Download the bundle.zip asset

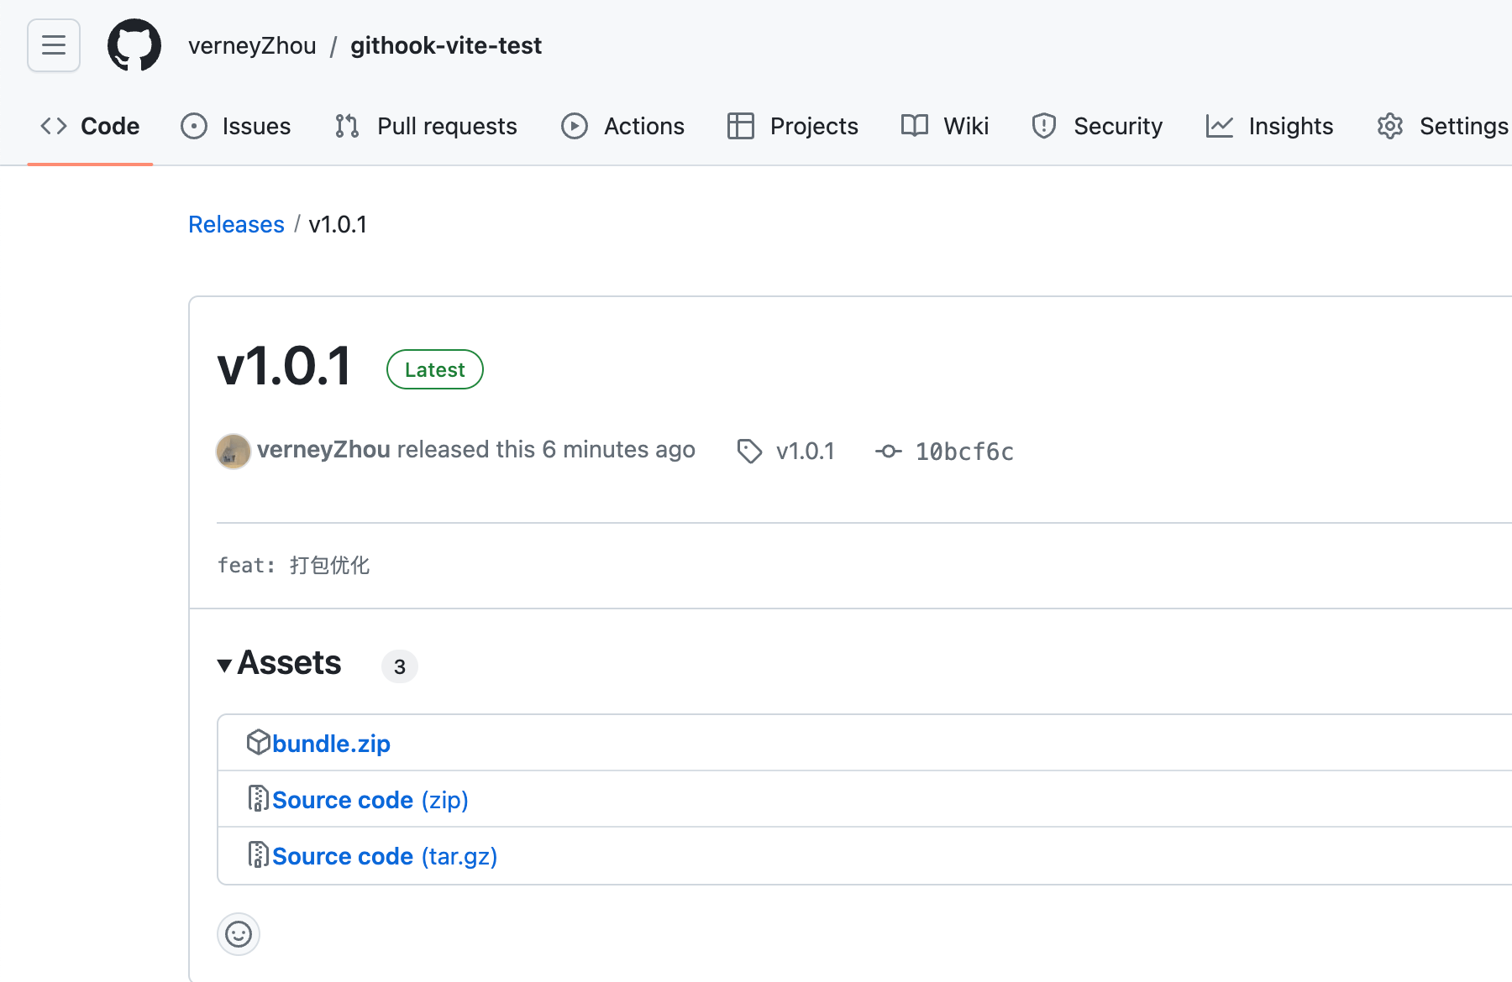331,744
